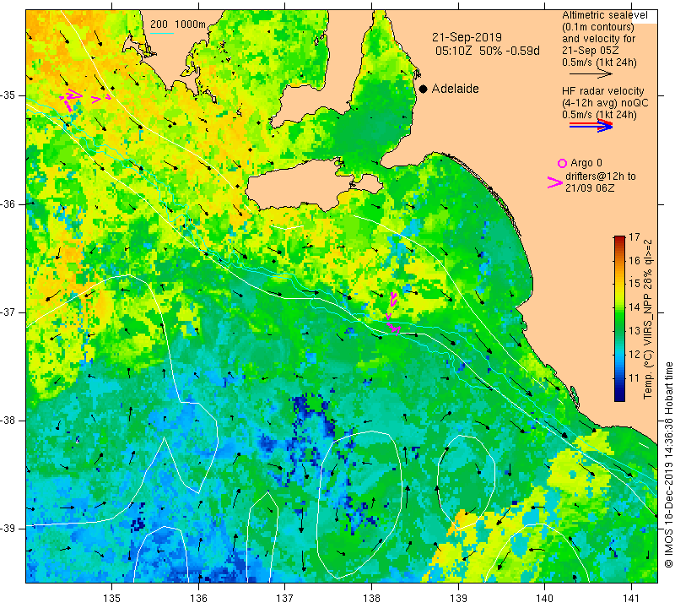Click the 'Temp. (°C) VIIRS_NPP' colorbar title
This screenshot has width=675, height=608.
[x=647, y=319]
